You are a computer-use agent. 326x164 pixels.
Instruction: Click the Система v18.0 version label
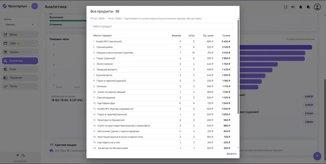(20, 161)
